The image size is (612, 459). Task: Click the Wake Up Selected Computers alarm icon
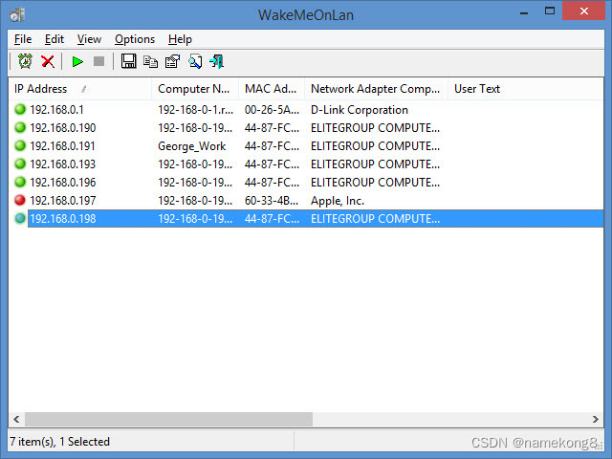tap(26, 61)
